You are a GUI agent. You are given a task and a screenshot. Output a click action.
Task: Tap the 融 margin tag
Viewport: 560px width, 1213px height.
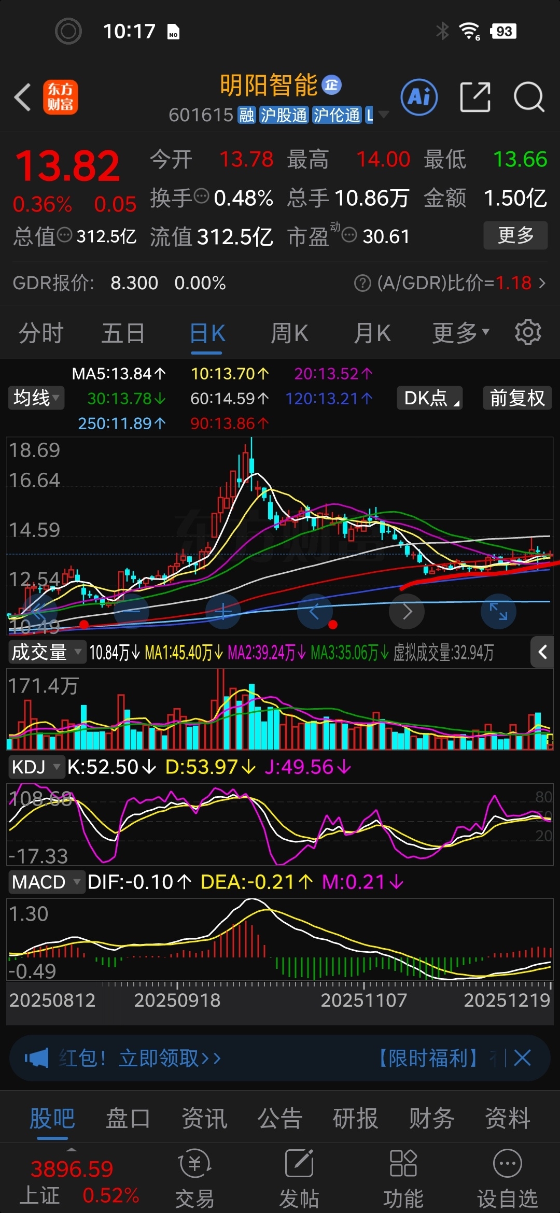[x=246, y=115]
